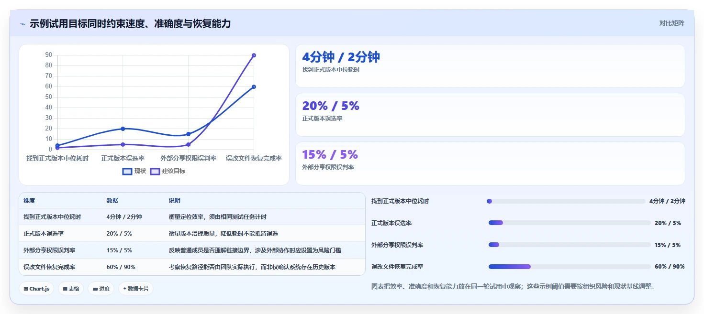Click the 数据 column header
This screenshot has height=314, width=704.
coord(112,201)
